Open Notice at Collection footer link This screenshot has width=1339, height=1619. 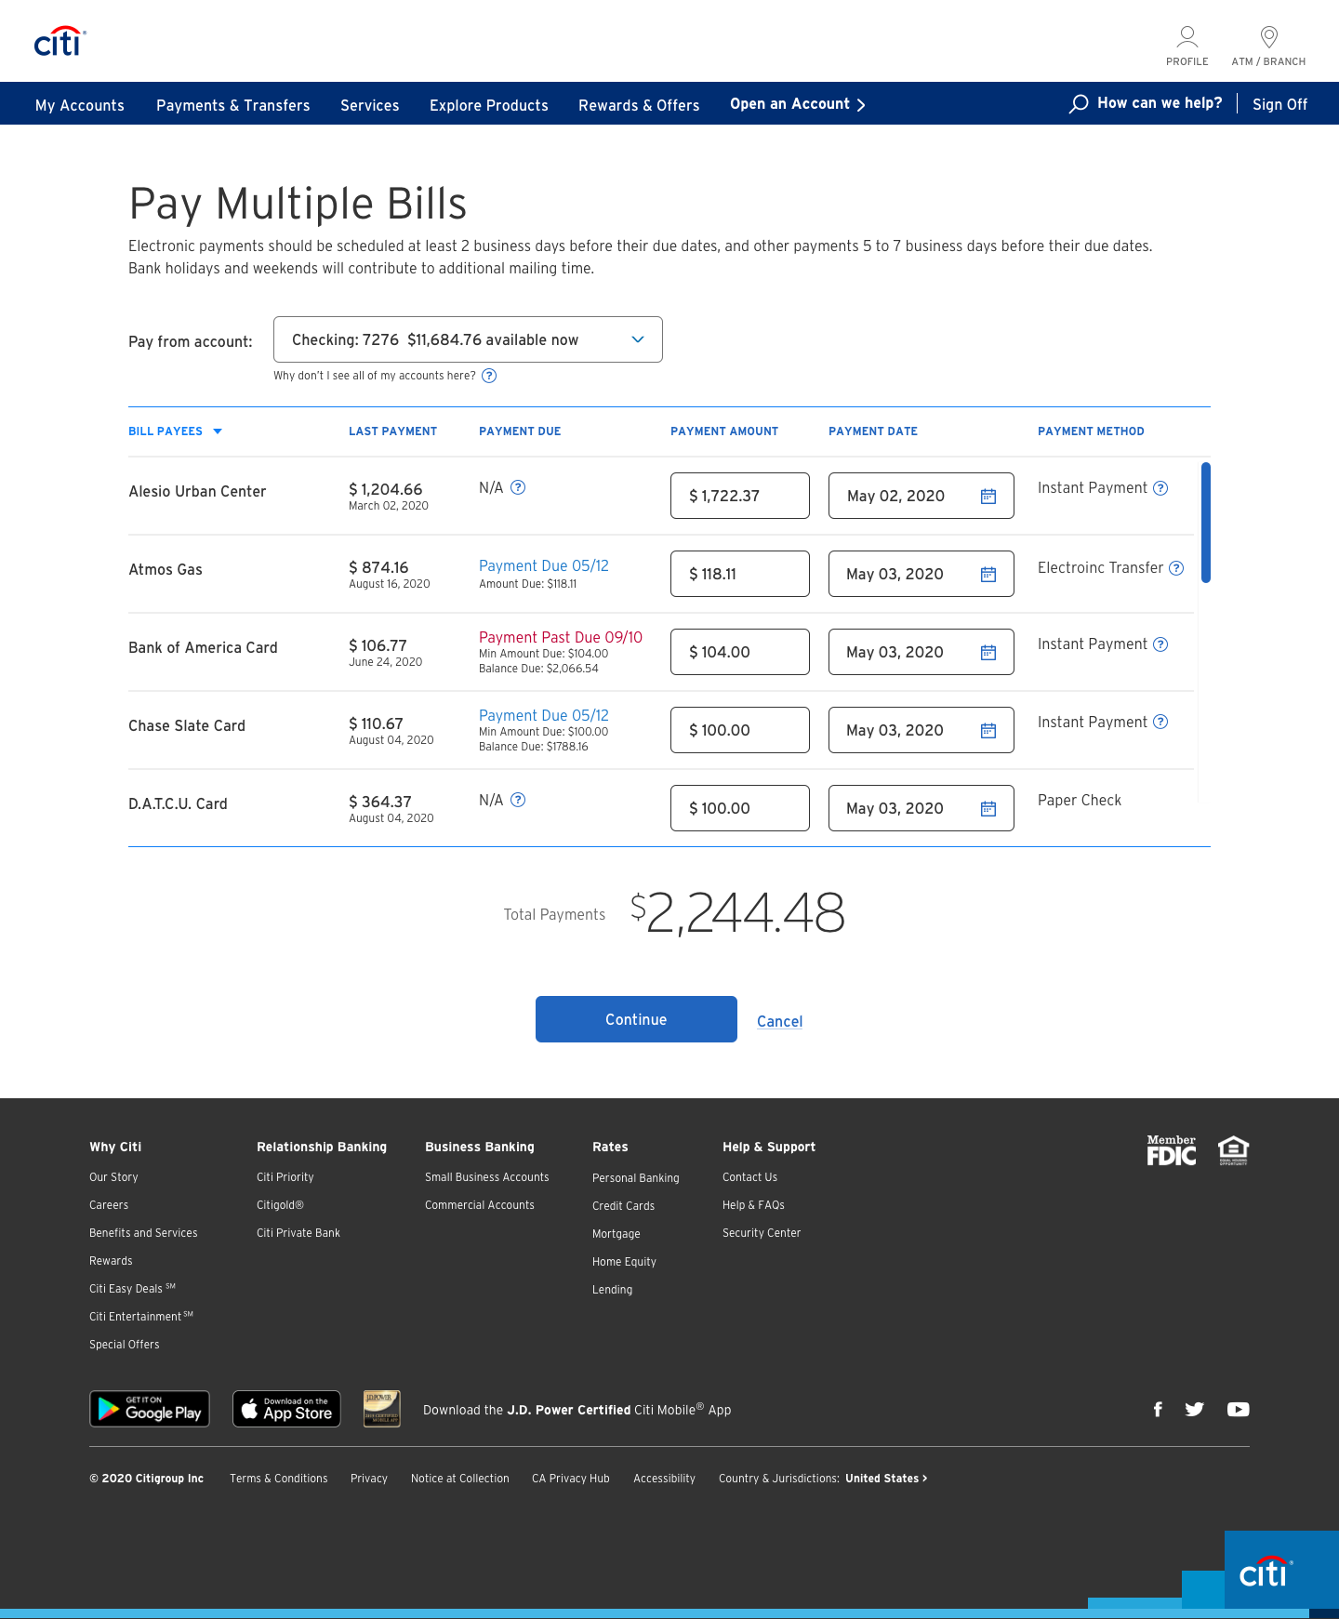coord(460,1479)
